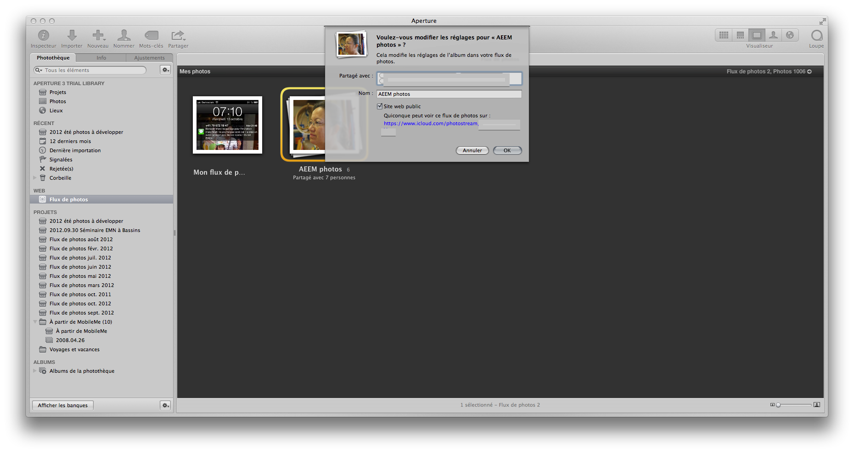Expand the Albums de la photothèque item

point(35,371)
